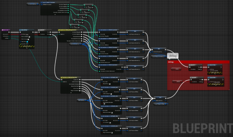Toggle the Print to Screen checkbox
Viewport: 233px width, 137px height.
click(x=29, y=37)
